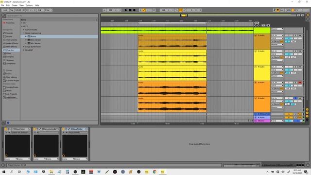
Task: Select the Sounds browser category
Action: tap(10, 33)
